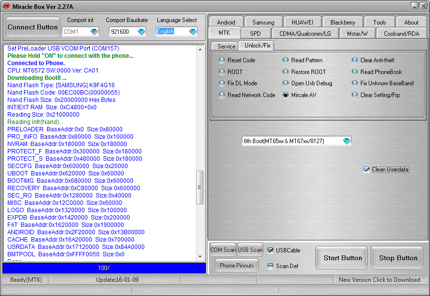The image size is (430, 296).
Task: Switch to the Blackberry tab
Action: 343,22
